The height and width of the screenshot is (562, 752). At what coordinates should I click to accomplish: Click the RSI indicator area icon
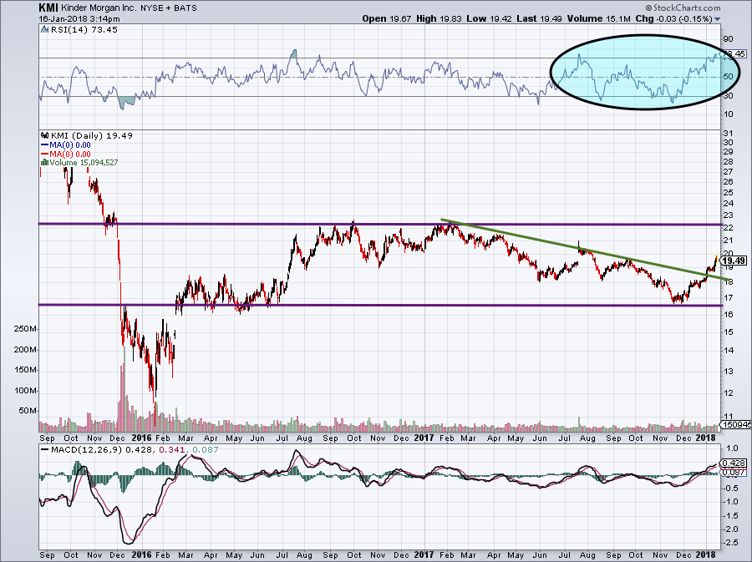44,29
